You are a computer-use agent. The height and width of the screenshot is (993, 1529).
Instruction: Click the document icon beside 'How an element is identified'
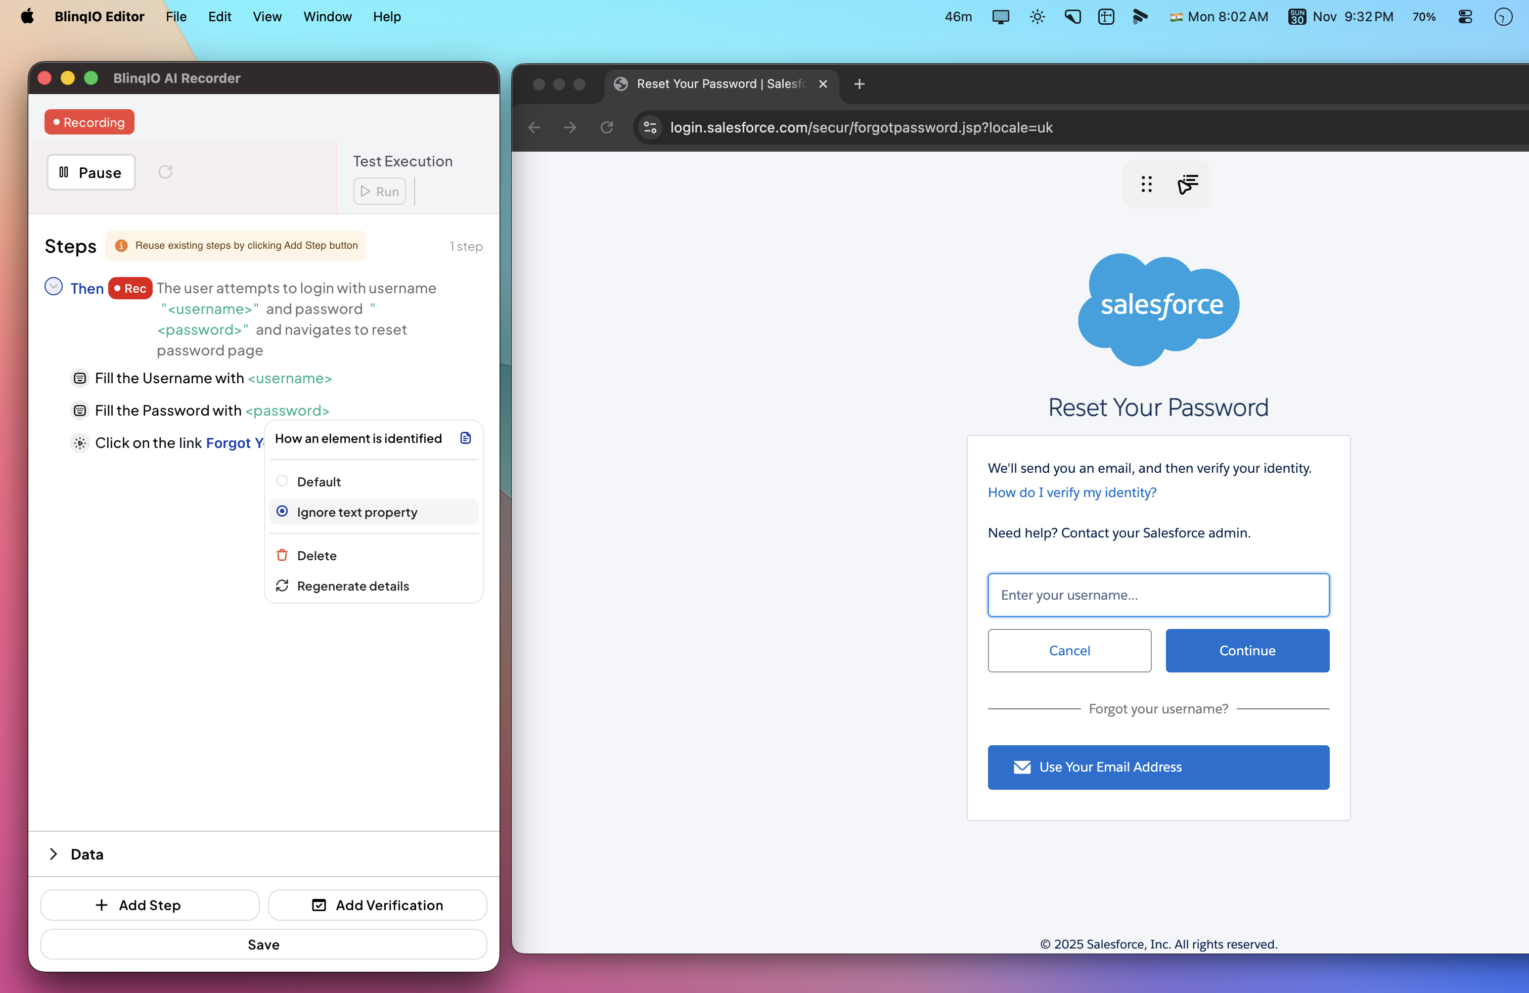(466, 438)
